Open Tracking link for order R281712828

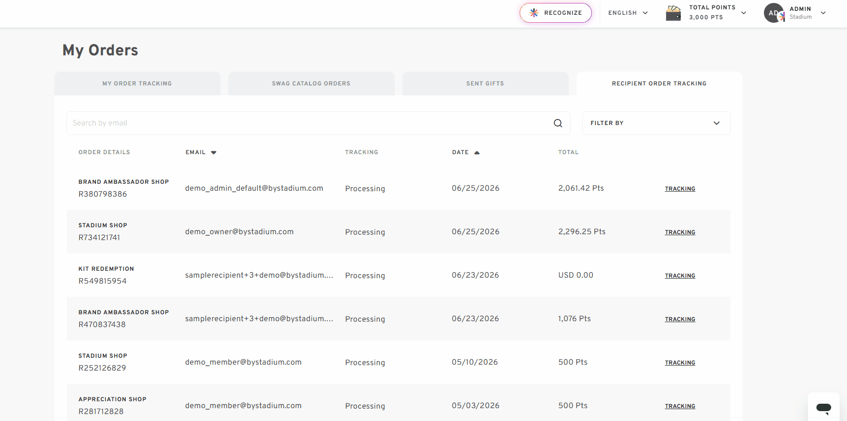(x=680, y=406)
